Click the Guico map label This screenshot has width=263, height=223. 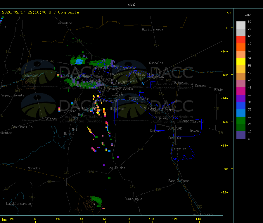click(178, 82)
